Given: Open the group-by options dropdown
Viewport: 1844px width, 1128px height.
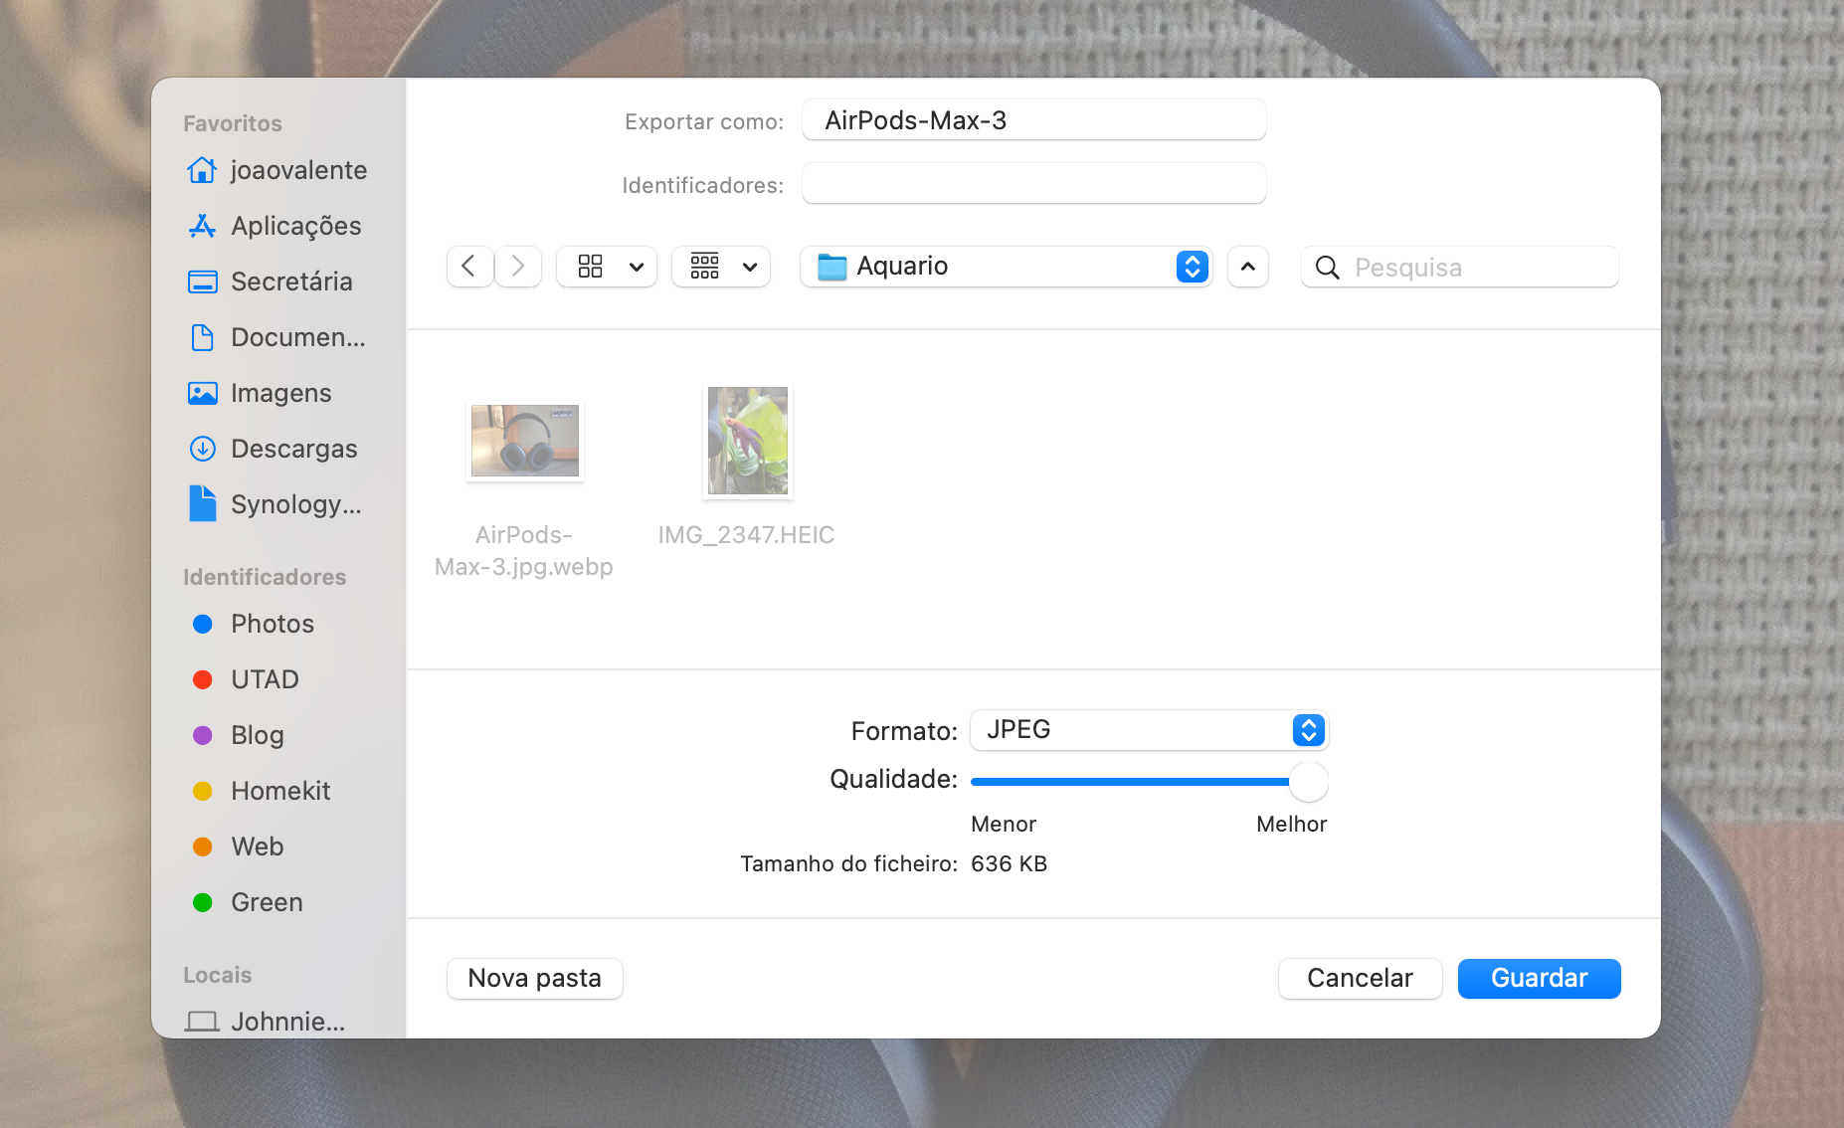Looking at the screenshot, I should pyautogui.click(x=721, y=267).
